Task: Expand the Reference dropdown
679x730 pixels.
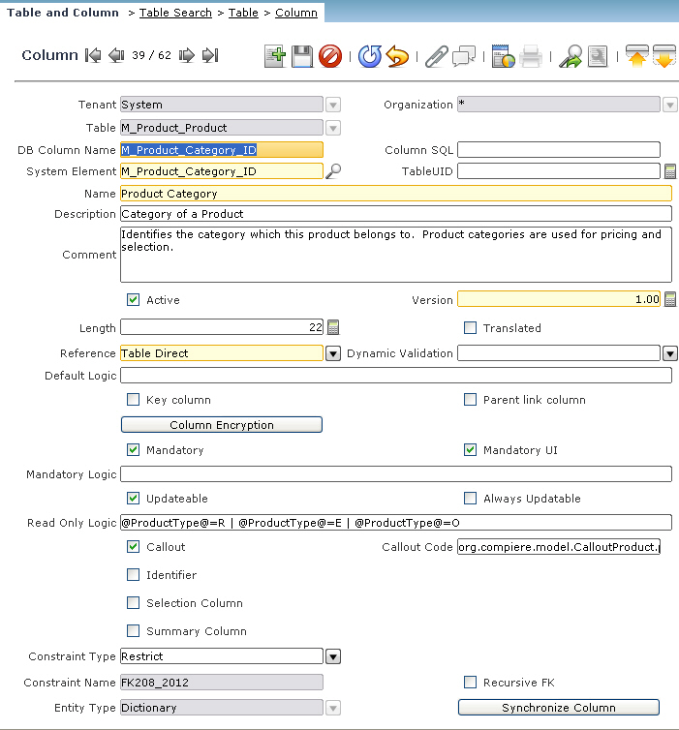Action: [333, 353]
